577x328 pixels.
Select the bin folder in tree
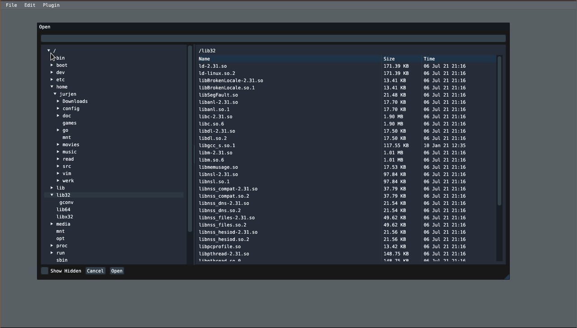click(60, 58)
